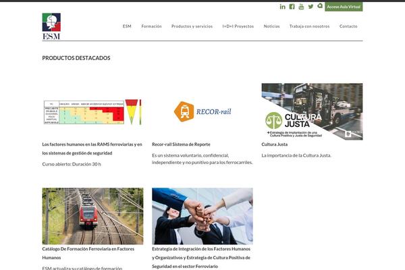Open the Formación menu item

pos(151,26)
